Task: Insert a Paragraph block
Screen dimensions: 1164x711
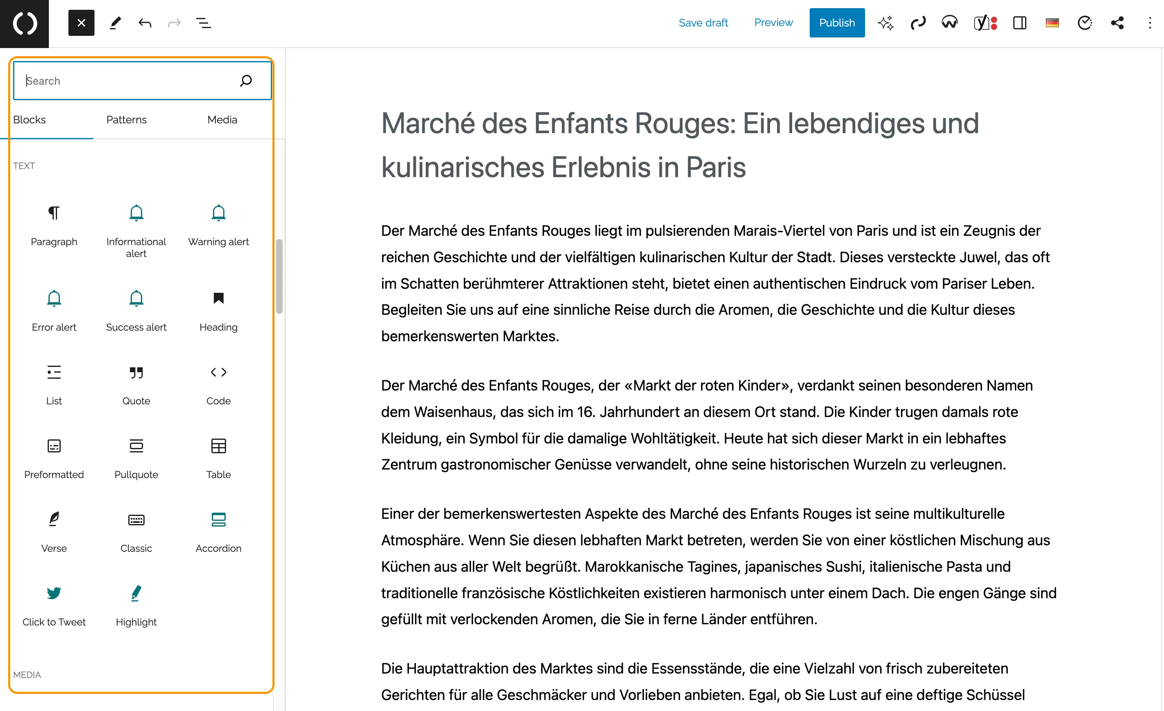Action: click(54, 227)
